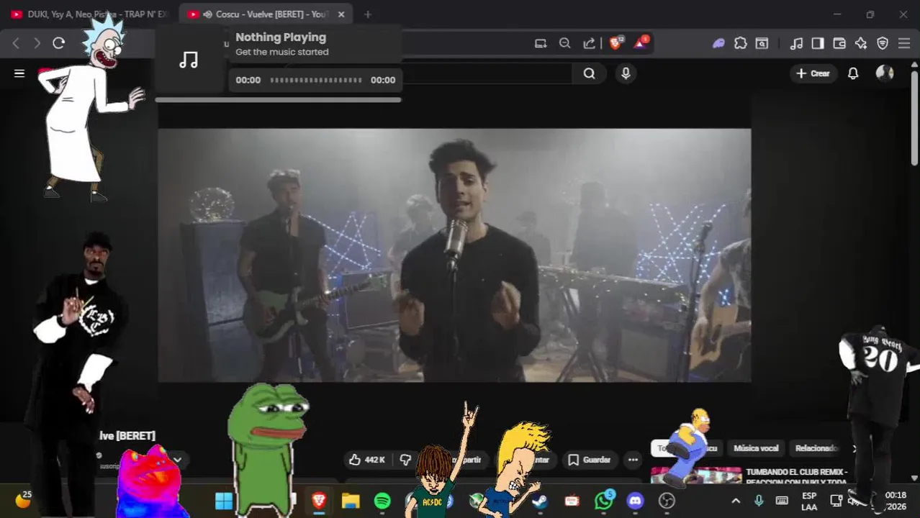Dislike the video

pos(405,460)
